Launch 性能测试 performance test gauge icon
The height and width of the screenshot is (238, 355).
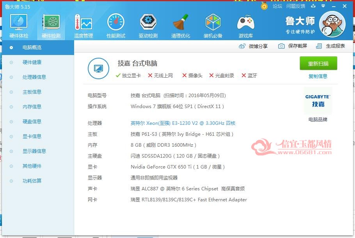[116, 26]
